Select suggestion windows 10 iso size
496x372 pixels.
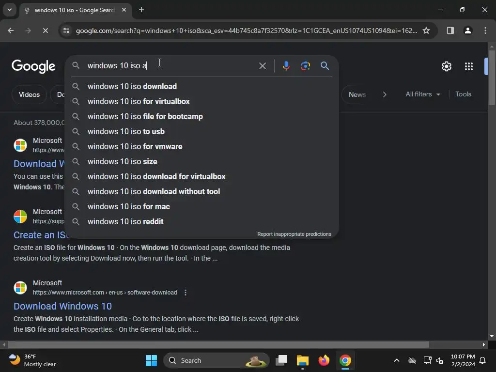click(201, 161)
